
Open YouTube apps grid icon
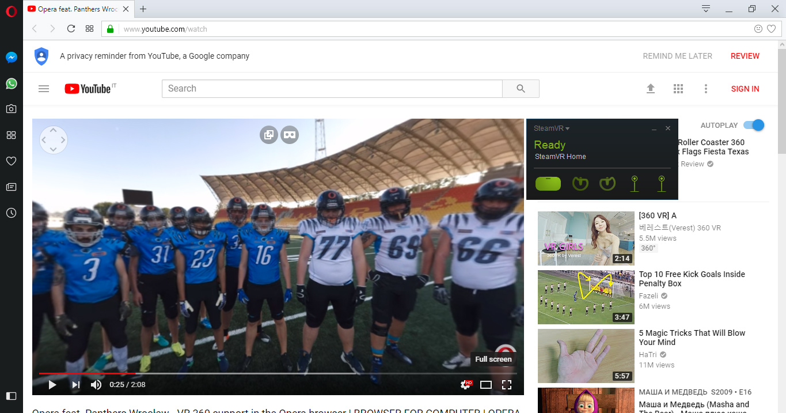pos(678,89)
